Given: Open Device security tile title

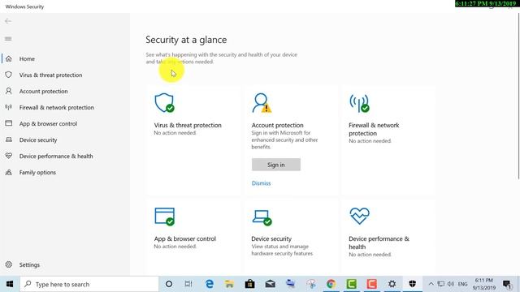Looking at the screenshot, I should click(x=271, y=238).
